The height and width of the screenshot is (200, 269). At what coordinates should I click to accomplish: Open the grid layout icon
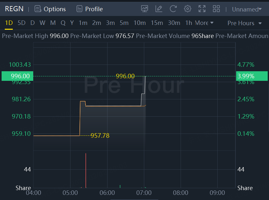216,9
